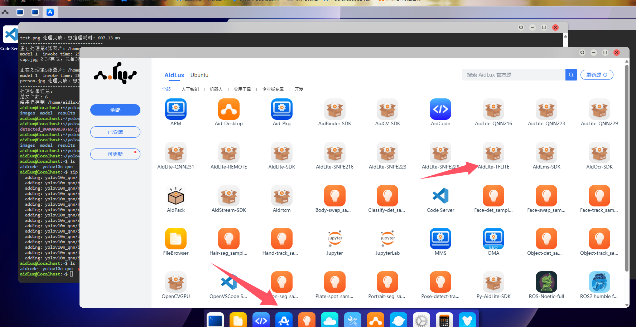Open the AidBinder-SDK package
This screenshot has height=327, width=636.
pyautogui.click(x=335, y=109)
